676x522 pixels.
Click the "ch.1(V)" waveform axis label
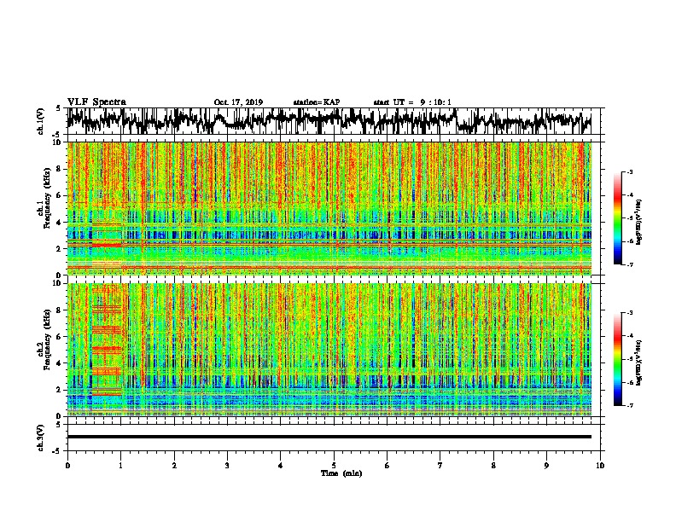pos(41,121)
